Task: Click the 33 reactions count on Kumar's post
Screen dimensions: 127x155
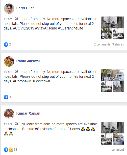Action: point(15,150)
